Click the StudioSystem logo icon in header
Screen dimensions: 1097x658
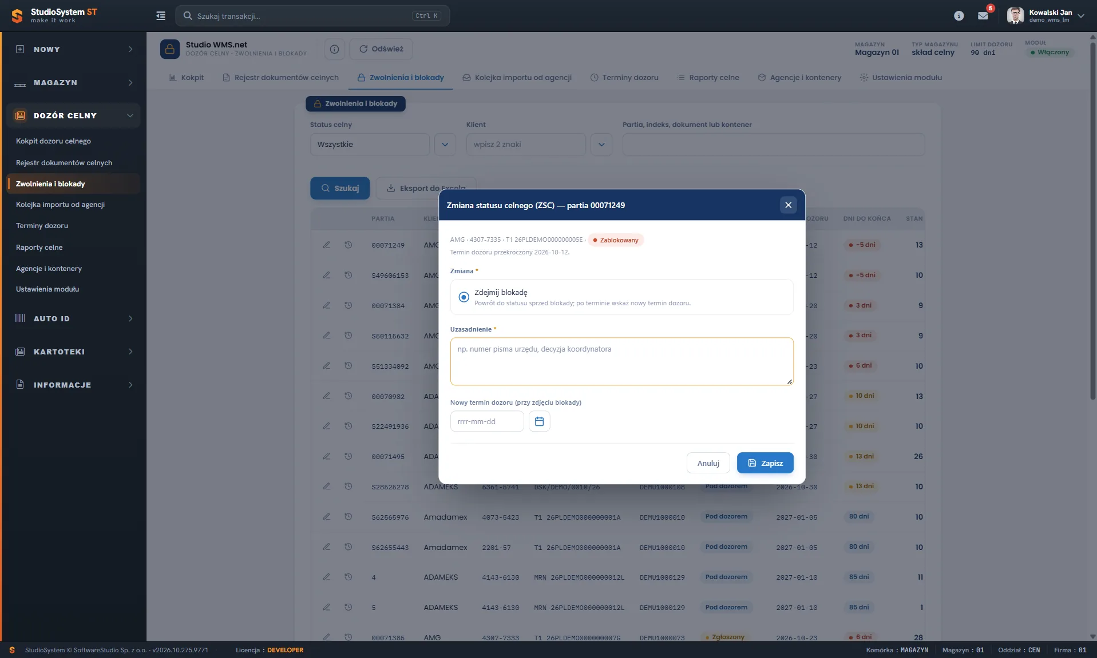coord(17,16)
